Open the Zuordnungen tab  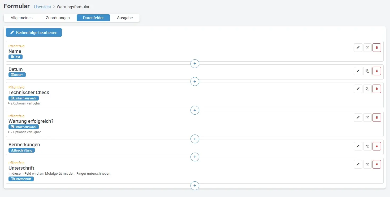[x=58, y=18]
